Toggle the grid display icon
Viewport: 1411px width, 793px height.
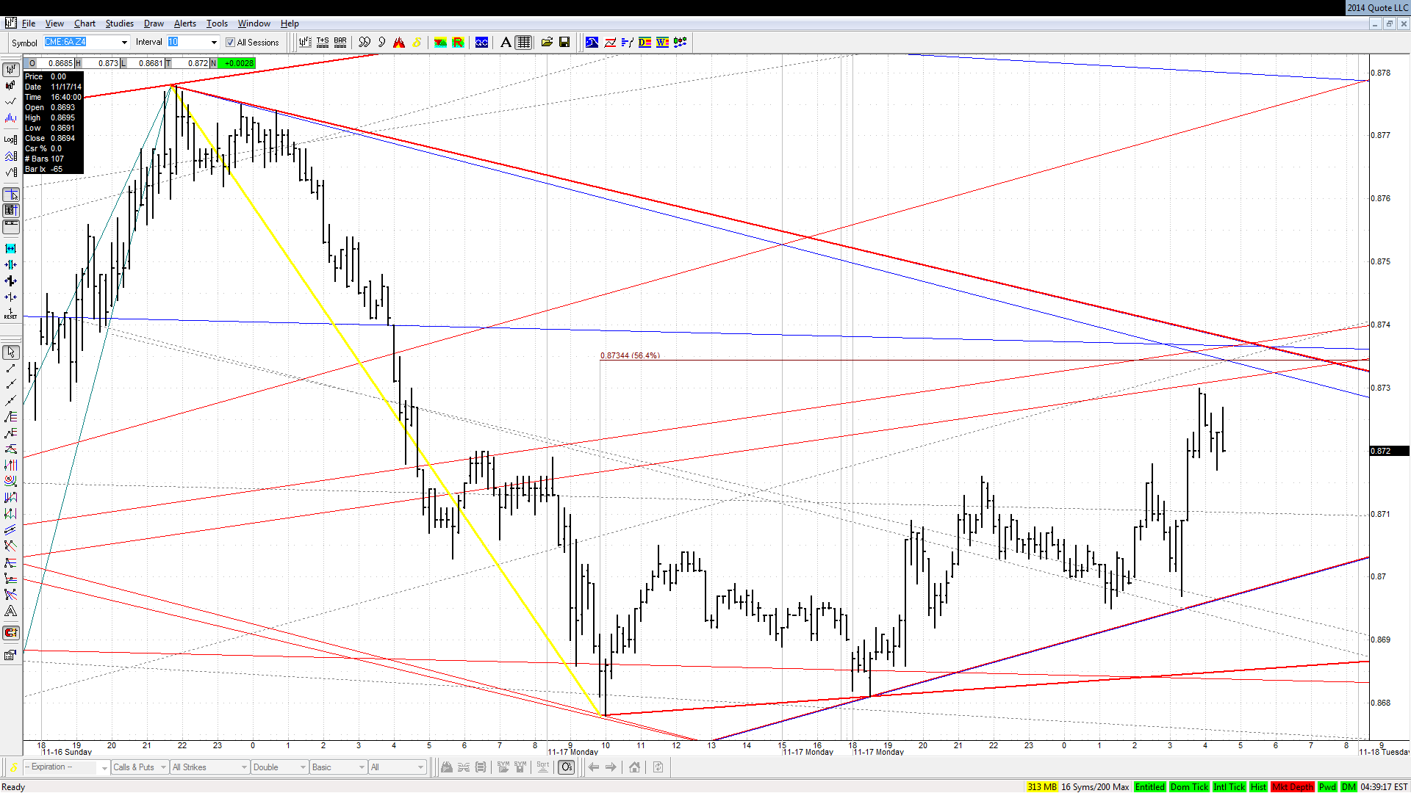(523, 43)
